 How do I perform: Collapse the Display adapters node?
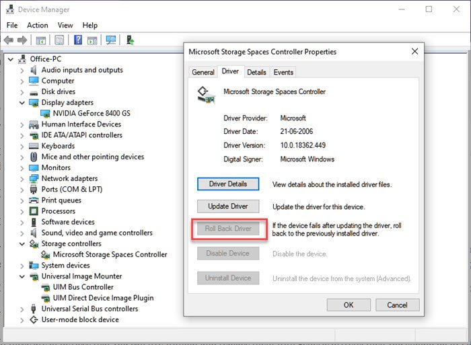point(22,103)
